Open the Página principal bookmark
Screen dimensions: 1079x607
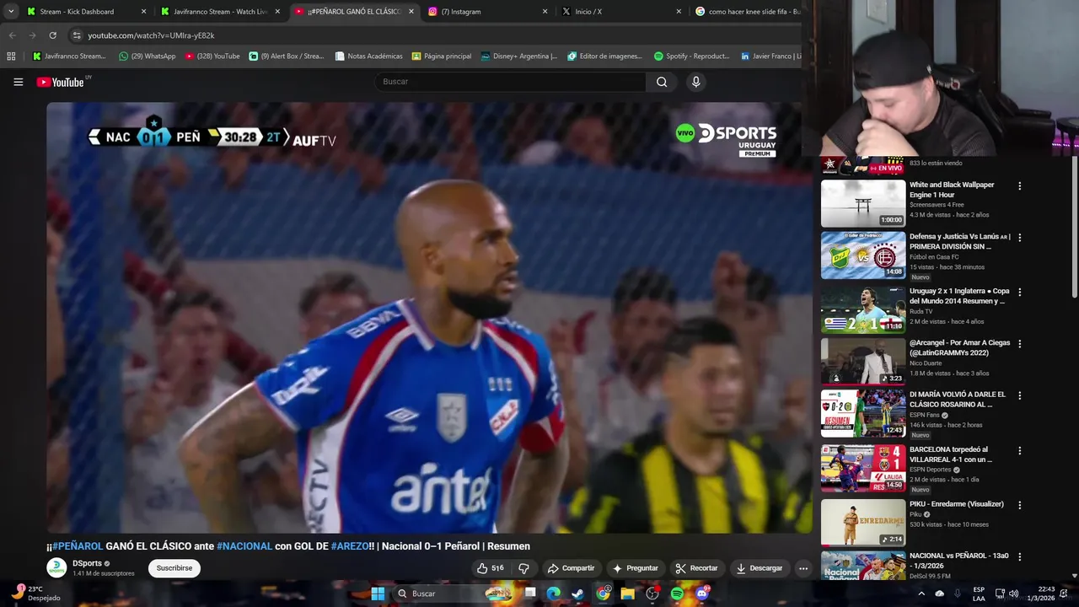(x=442, y=56)
